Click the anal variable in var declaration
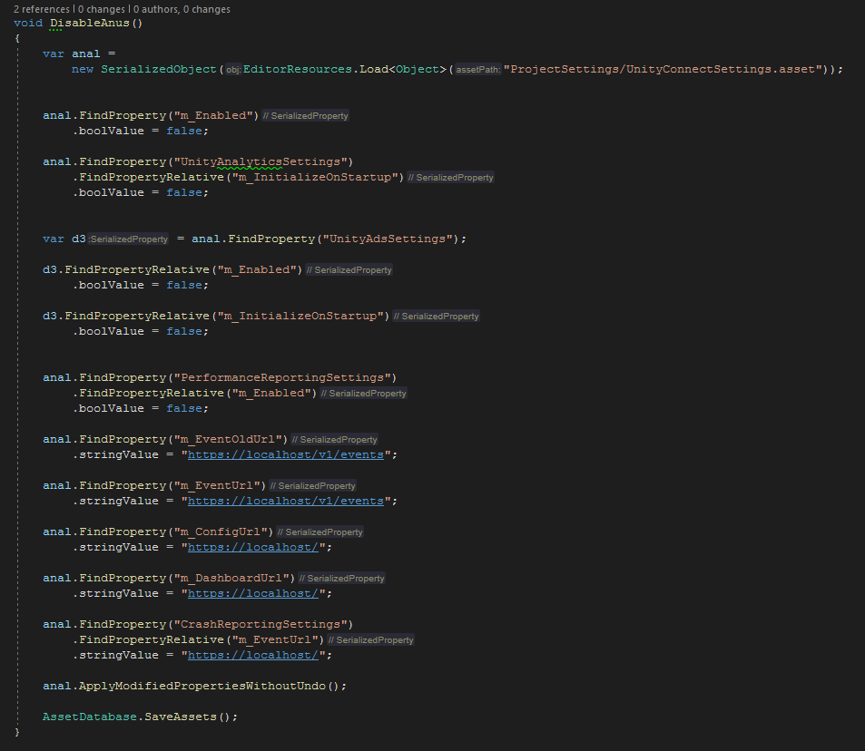865x751 pixels. (x=86, y=54)
